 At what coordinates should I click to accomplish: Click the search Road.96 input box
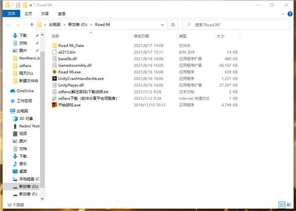point(236,25)
